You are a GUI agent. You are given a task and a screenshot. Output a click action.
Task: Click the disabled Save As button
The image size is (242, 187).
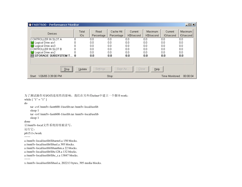123,69
